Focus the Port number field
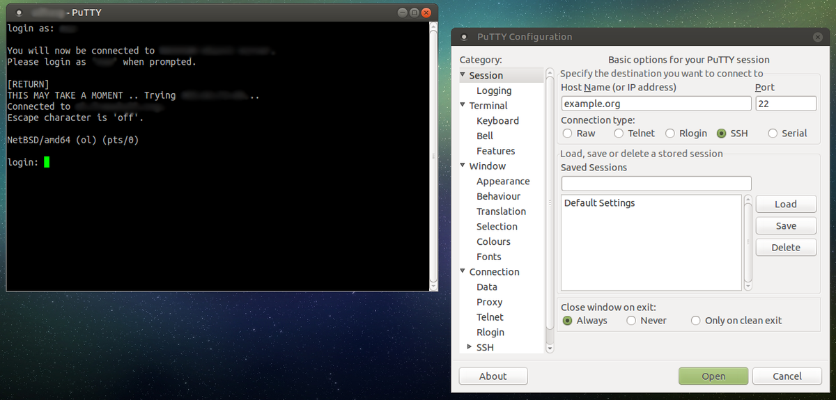 (x=786, y=103)
